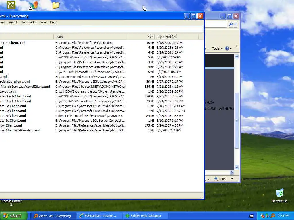Expand the IE toolbar overflow chevron
Viewport: 294px width, 220px height.
tap(237, 46)
